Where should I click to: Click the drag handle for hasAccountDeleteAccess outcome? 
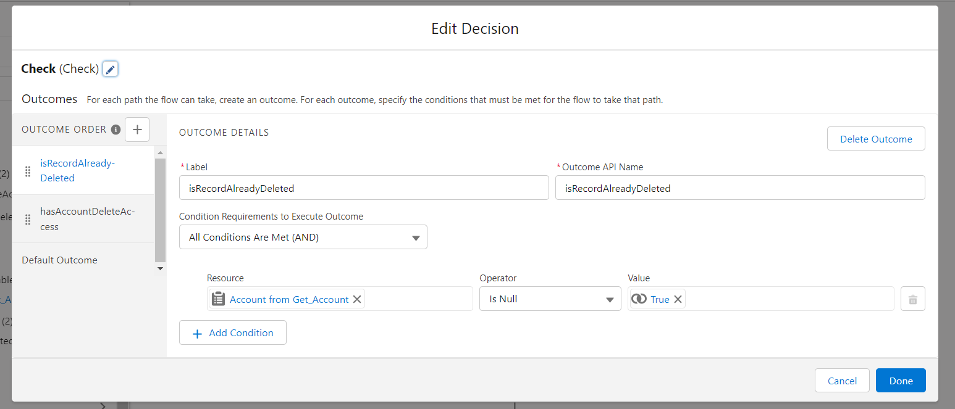tap(28, 219)
